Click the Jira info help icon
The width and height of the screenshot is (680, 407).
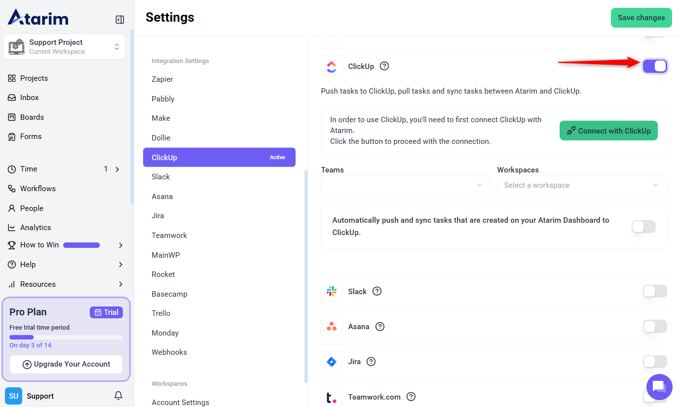pos(371,362)
